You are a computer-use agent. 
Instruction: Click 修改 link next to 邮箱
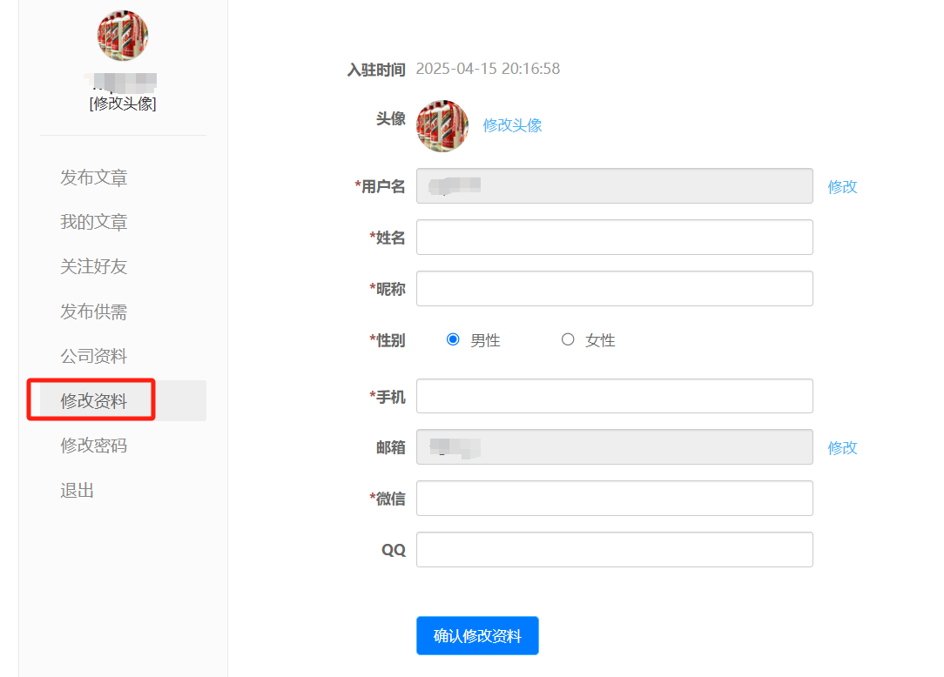tap(842, 447)
